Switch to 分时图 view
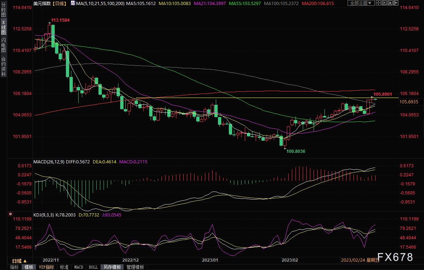Image resolution: width=424 pixels, height=270 pixels. tap(4, 10)
